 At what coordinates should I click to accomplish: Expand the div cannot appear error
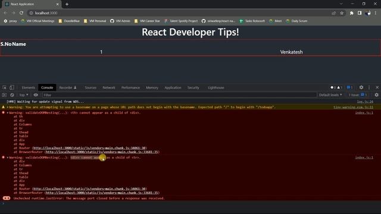(x=8, y=158)
